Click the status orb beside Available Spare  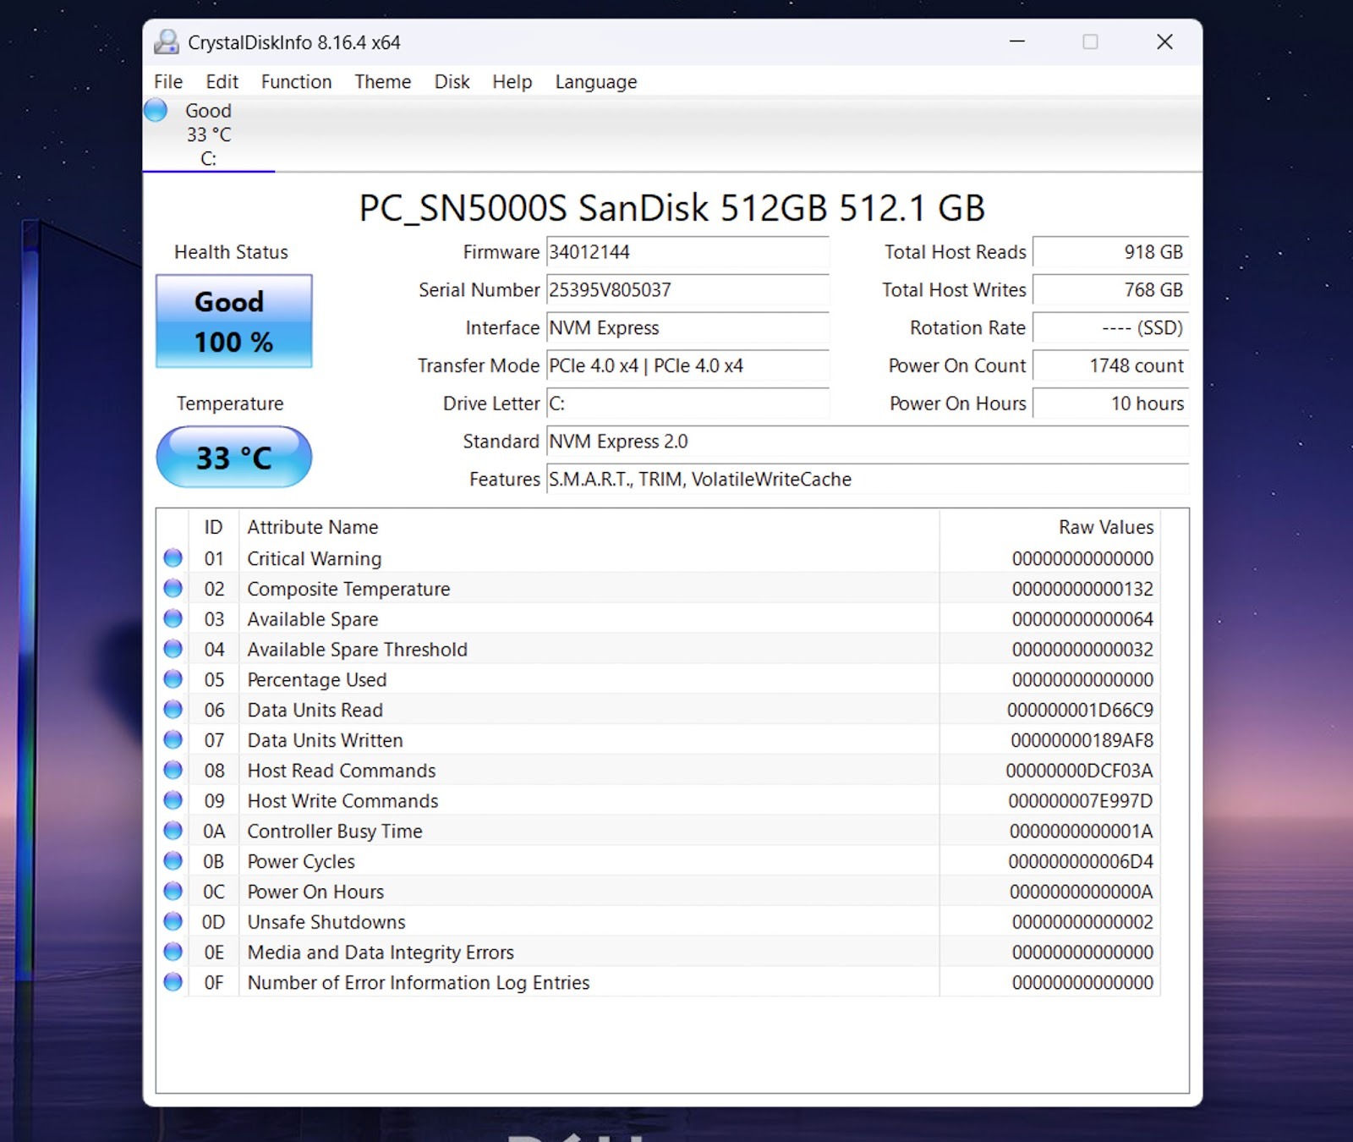click(173, 619)
